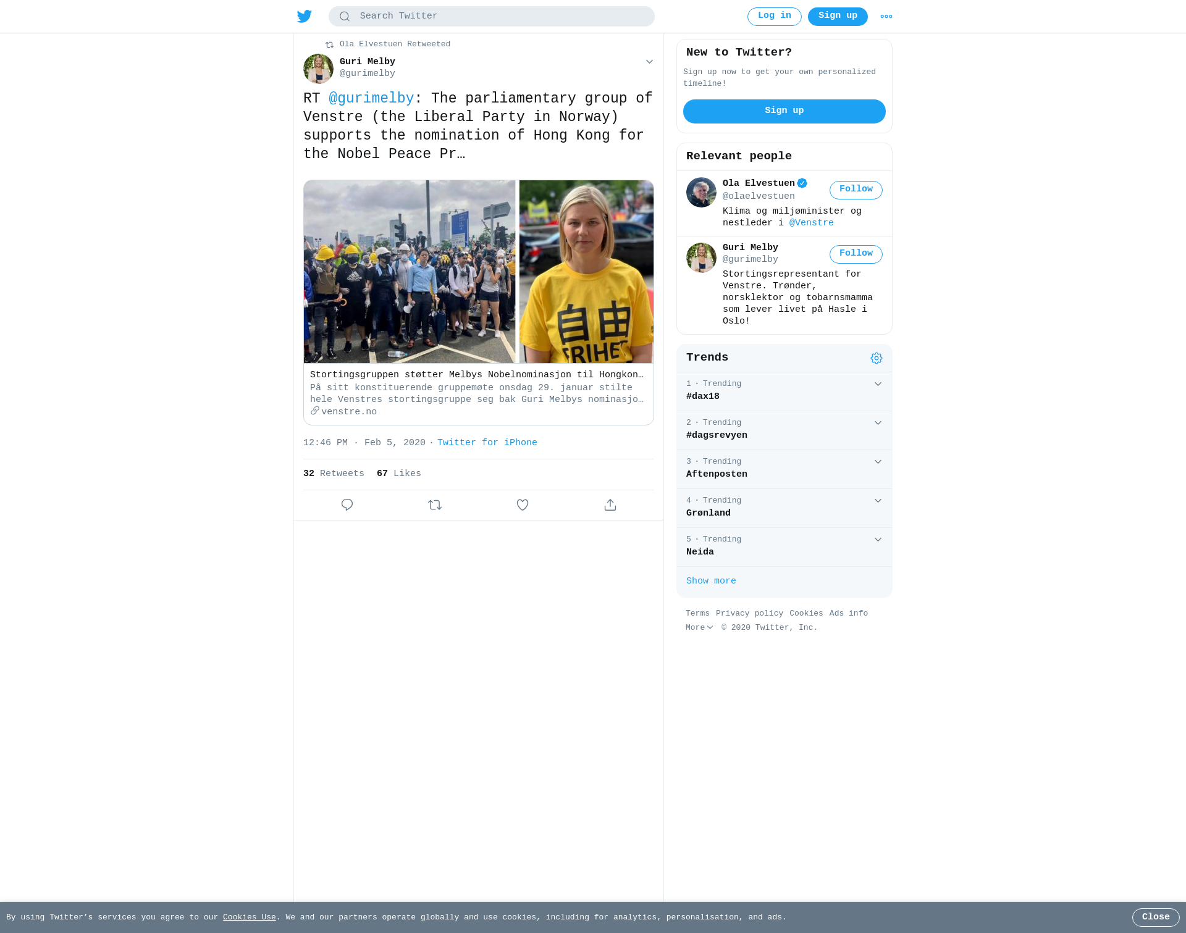The height and width of the screenshot is (933, 1186).
Task: Select the Grønland trending item
Action: (x=784, y=508)
